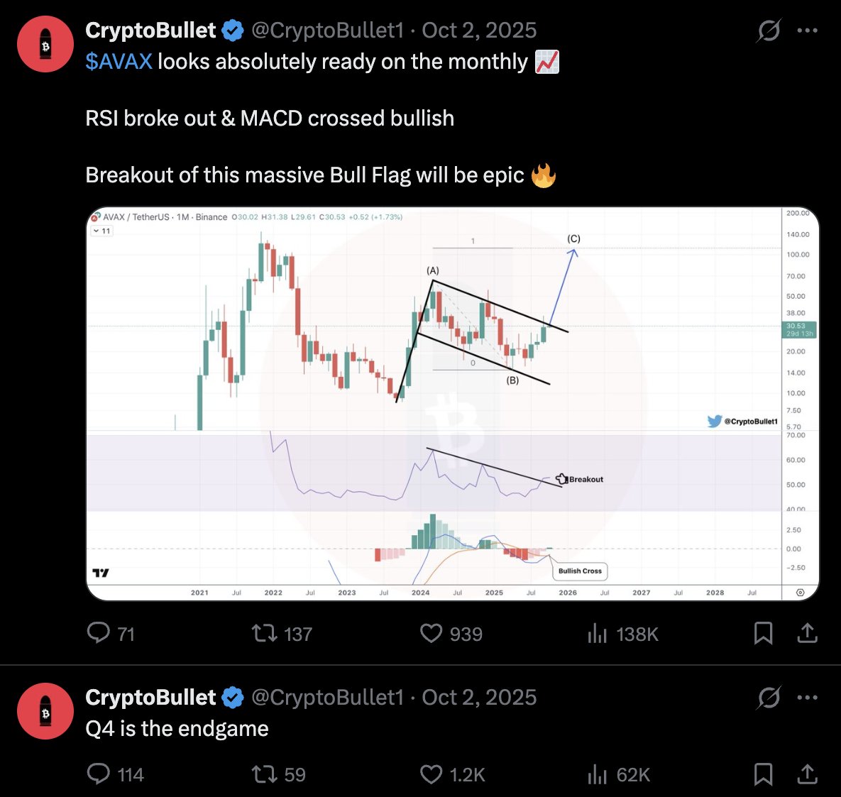
Task: Open the Oct 2, 2025 timestamp of second tweet
Action: (479, 698)
